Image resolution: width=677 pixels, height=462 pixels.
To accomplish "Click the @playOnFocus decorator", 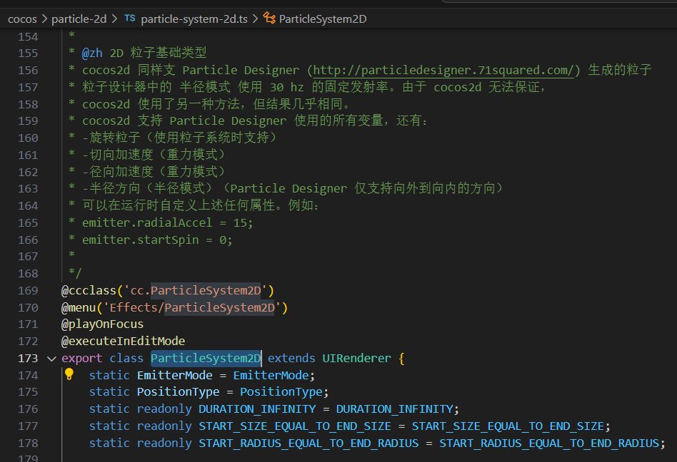I will coord(102,324).
